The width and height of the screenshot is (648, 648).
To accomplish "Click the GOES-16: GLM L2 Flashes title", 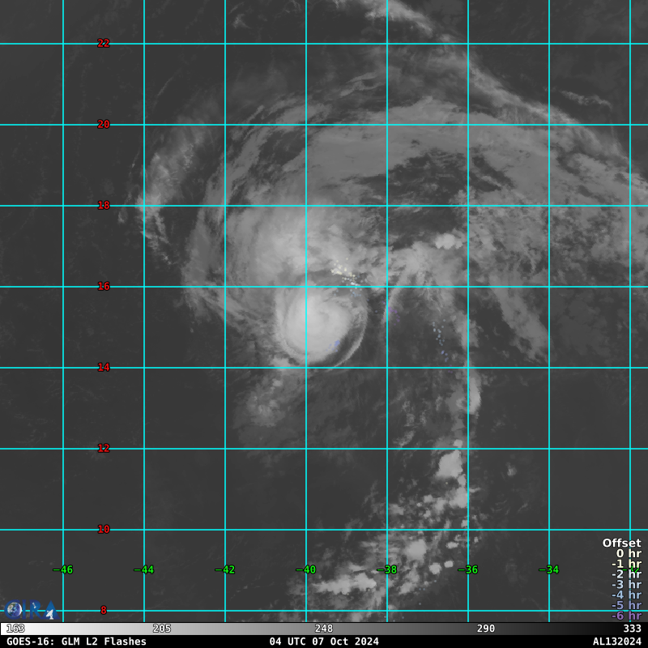I will click(x=76, y=642).
